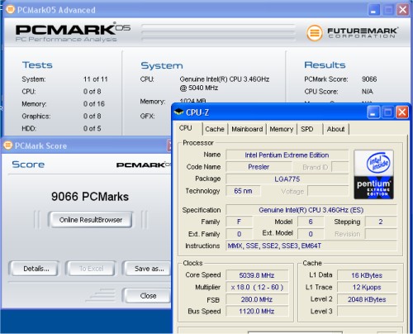The image size is (413, 334).
Task: Click the Specification field text
Action: 311,210
